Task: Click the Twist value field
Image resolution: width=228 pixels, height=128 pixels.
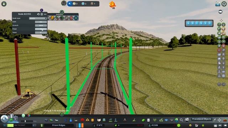Action: pyautogui.click(x=41, y=32)
